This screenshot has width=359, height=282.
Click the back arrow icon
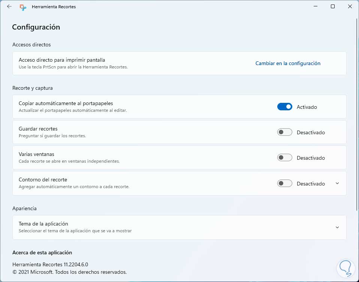pos(9,6)
